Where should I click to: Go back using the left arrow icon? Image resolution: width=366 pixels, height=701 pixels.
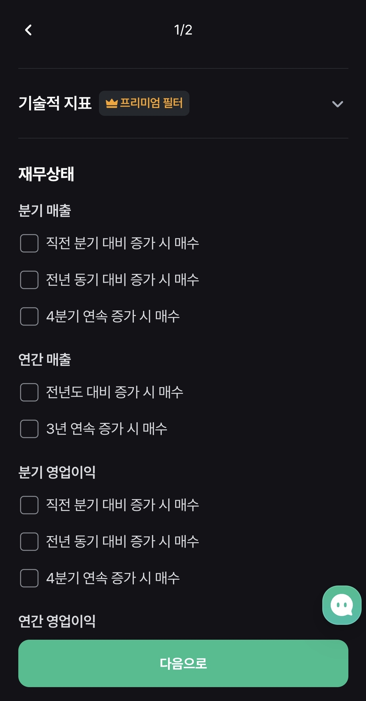28,30
